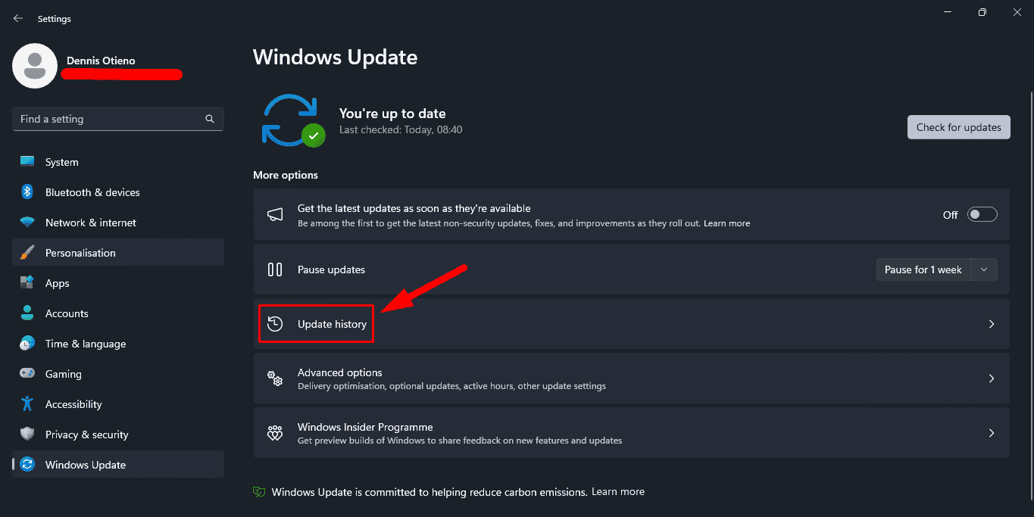Open Update history via its clock icon
The width and height of the screenshot is (1034, 517).
click(x=274, y=323)
